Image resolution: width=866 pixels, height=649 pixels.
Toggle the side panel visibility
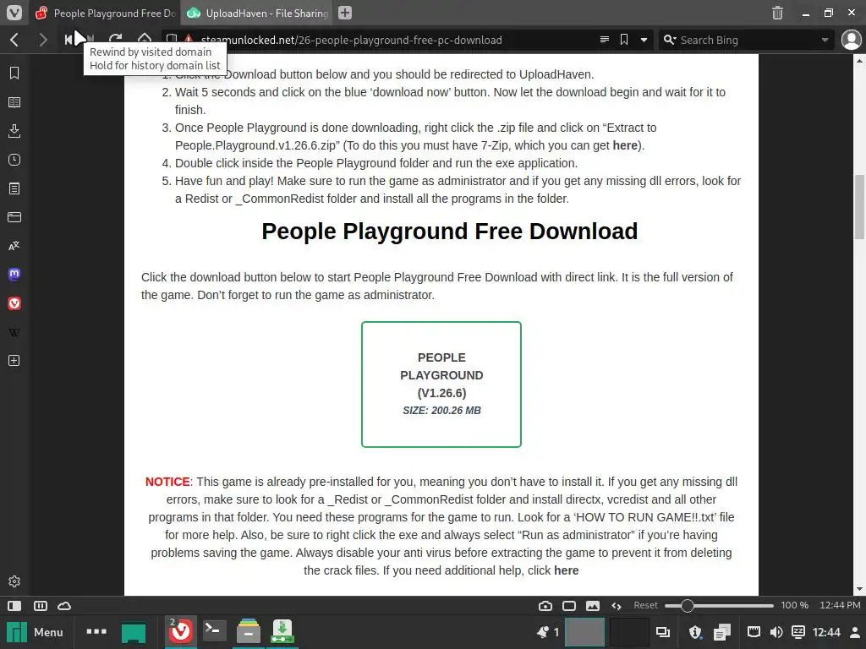click(x=14, y=606)
